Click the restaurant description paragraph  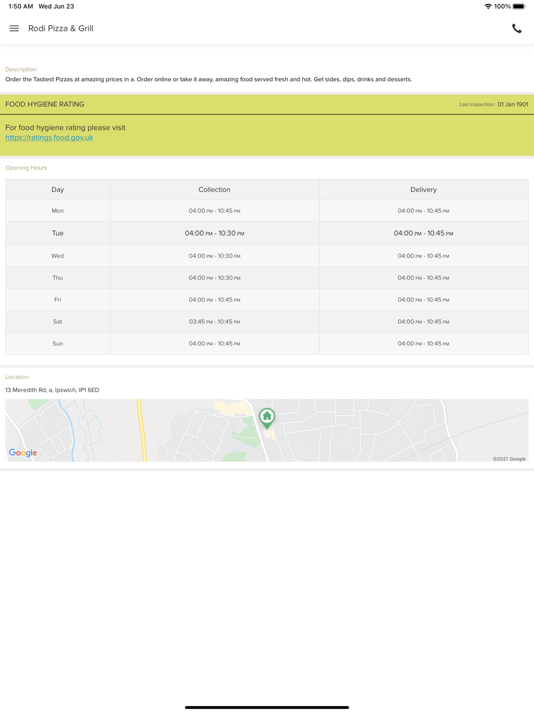[209, 79]
